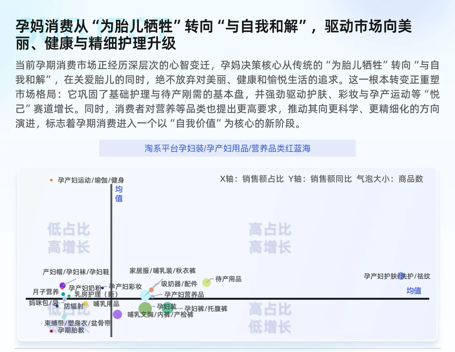
Task: Select the 产妇帽/孕妇袜/孕妇鞋 label
Action: [x=76, y=272]
